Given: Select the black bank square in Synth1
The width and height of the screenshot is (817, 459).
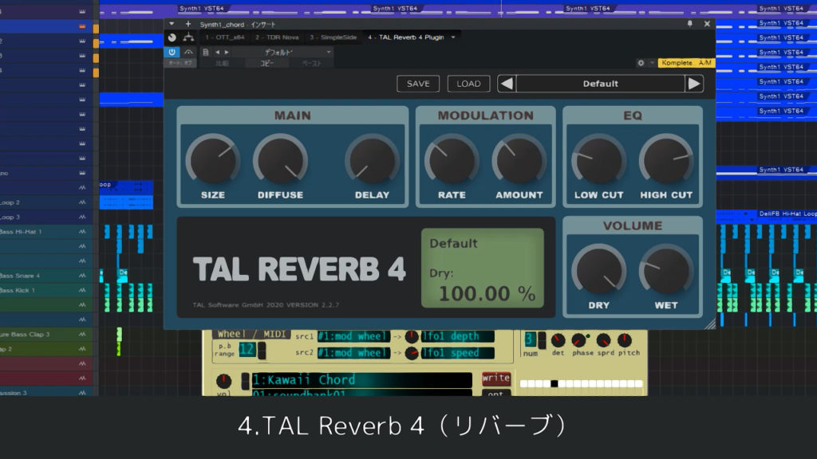Looking at the screenshot, I should tap(554, 383).
